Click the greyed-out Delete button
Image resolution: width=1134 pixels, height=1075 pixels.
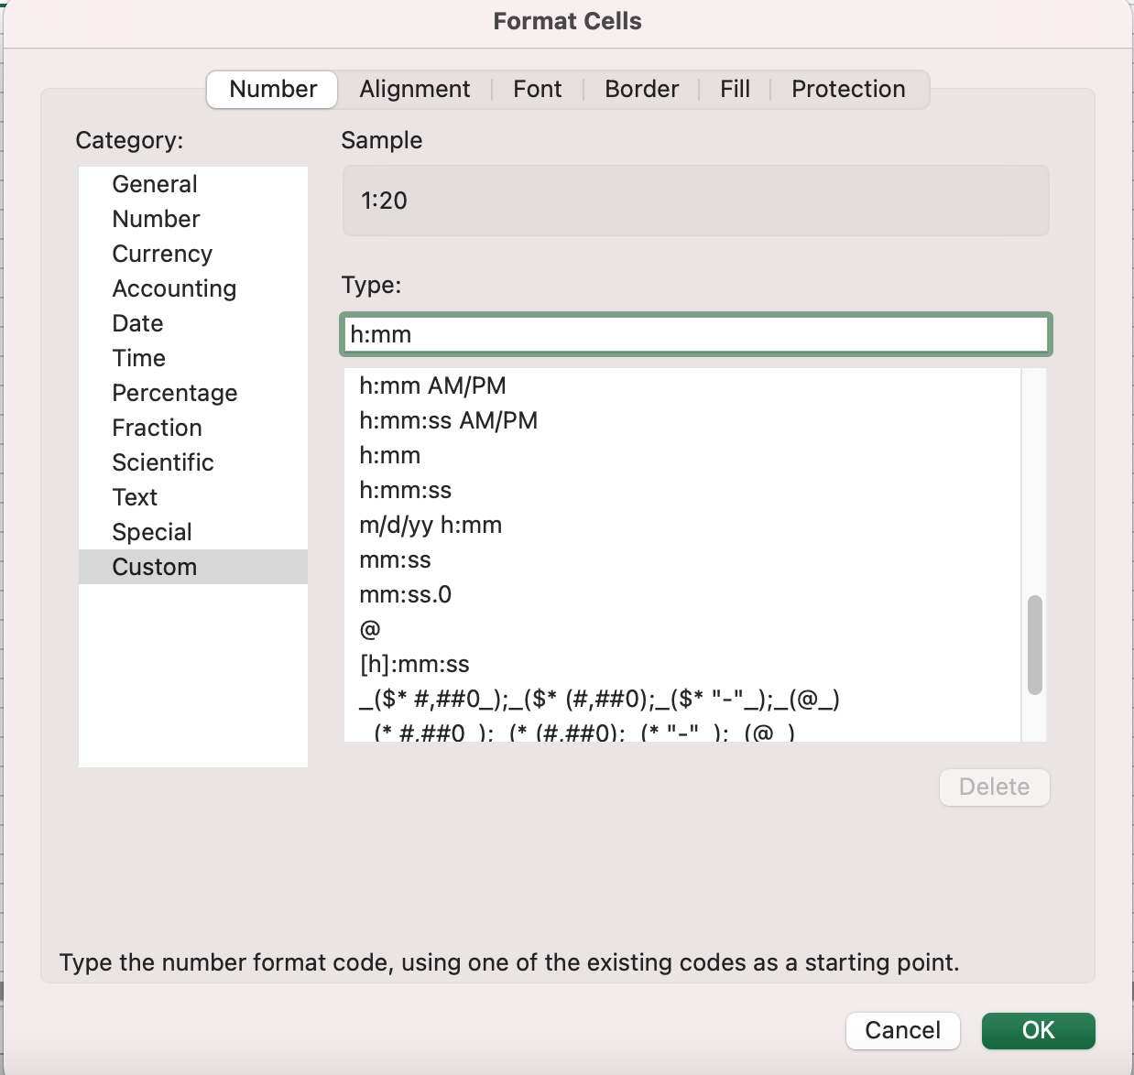(994, 787)
